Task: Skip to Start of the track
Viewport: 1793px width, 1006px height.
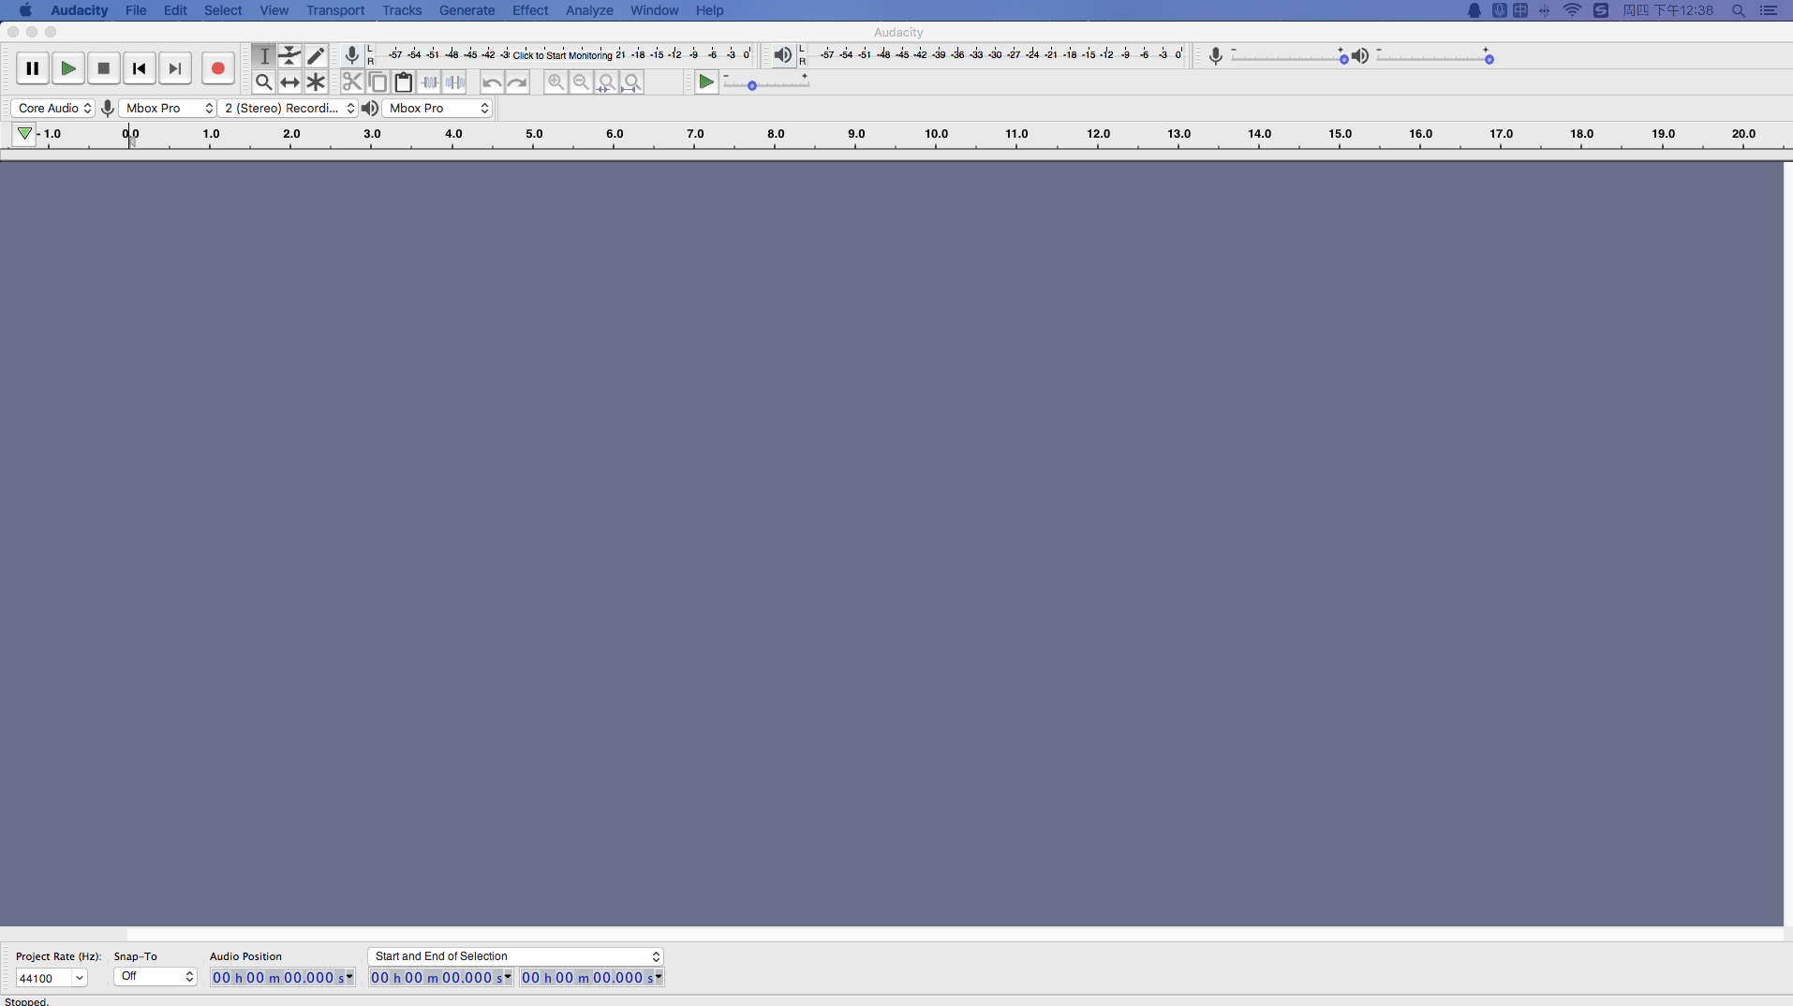Action: click(139, 68)
